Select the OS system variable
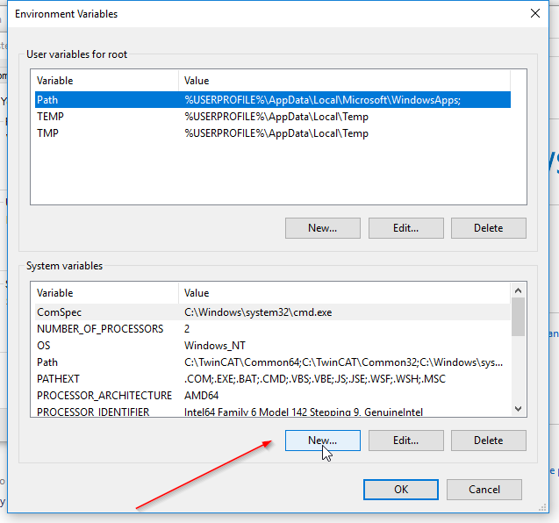 pyautogui.click(x=273, y=346)
